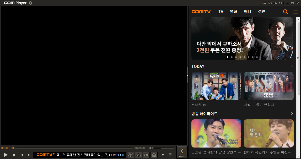Image resolution: width=301 pixels, height=159 pixels.
Task: Click the 임영웅 '옛사랑' caption text
Action: (216, 152)
